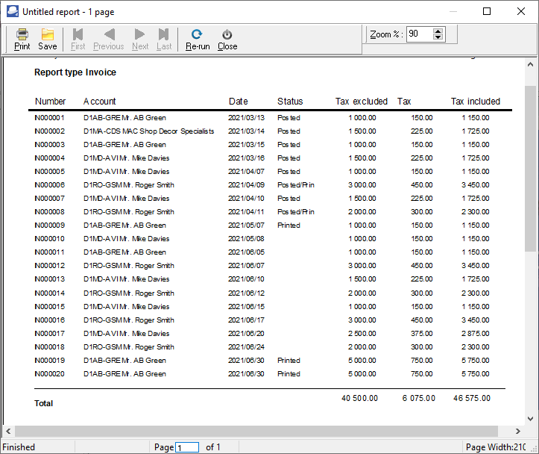
Task: Click account MAC Shop Decor Specialists
Action: tap(168, 131)
